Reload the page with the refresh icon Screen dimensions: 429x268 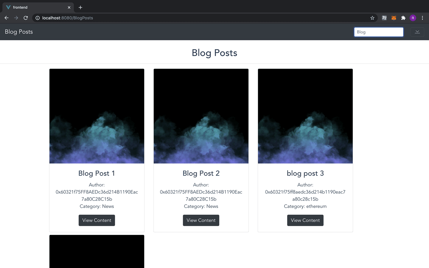(26, 18)
